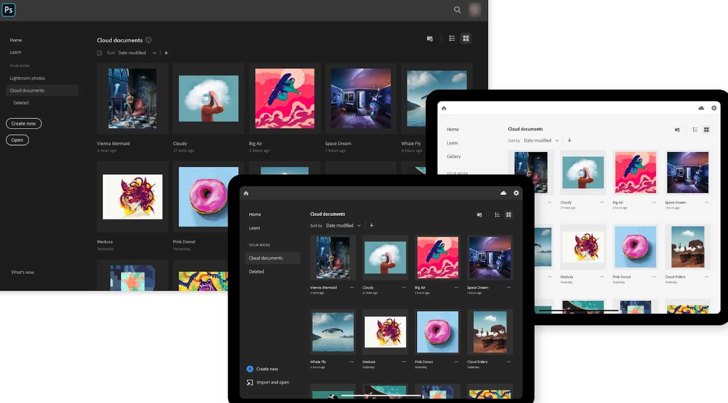Image resolution: width=728 pixels, height=403 pixels.
Task: Expand the Sort by dropdown on the tablet
Action: coord(556,140)
